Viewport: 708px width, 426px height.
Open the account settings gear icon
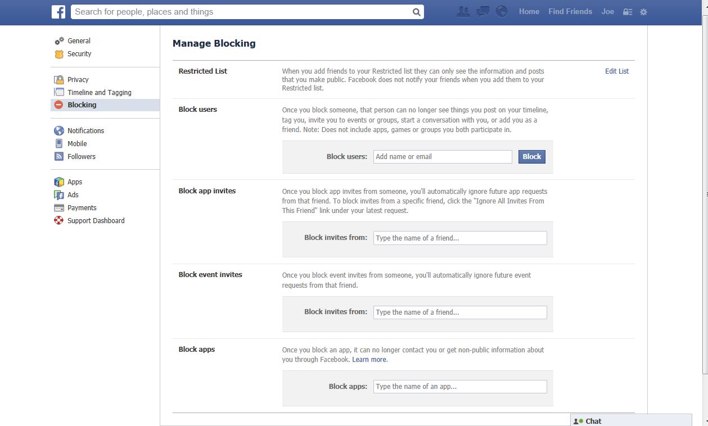click(x=644, y=12)
